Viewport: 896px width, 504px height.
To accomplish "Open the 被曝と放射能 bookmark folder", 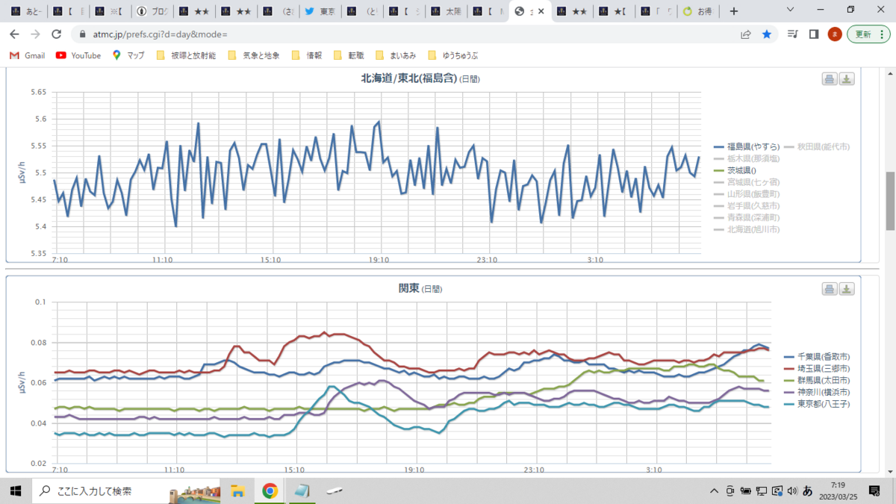I will (x=187, y=55).
